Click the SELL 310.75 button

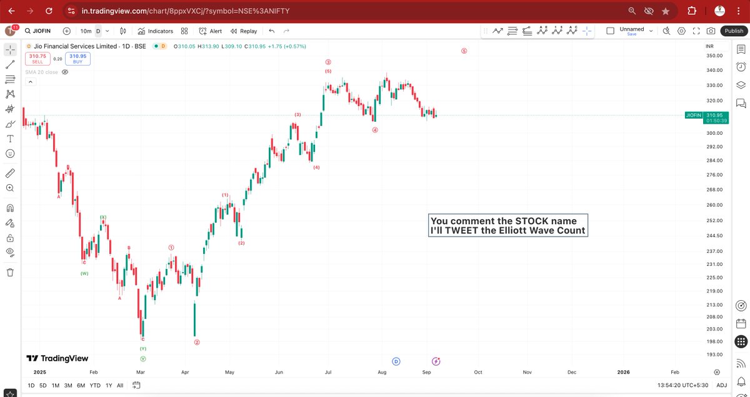coord(37,59)
